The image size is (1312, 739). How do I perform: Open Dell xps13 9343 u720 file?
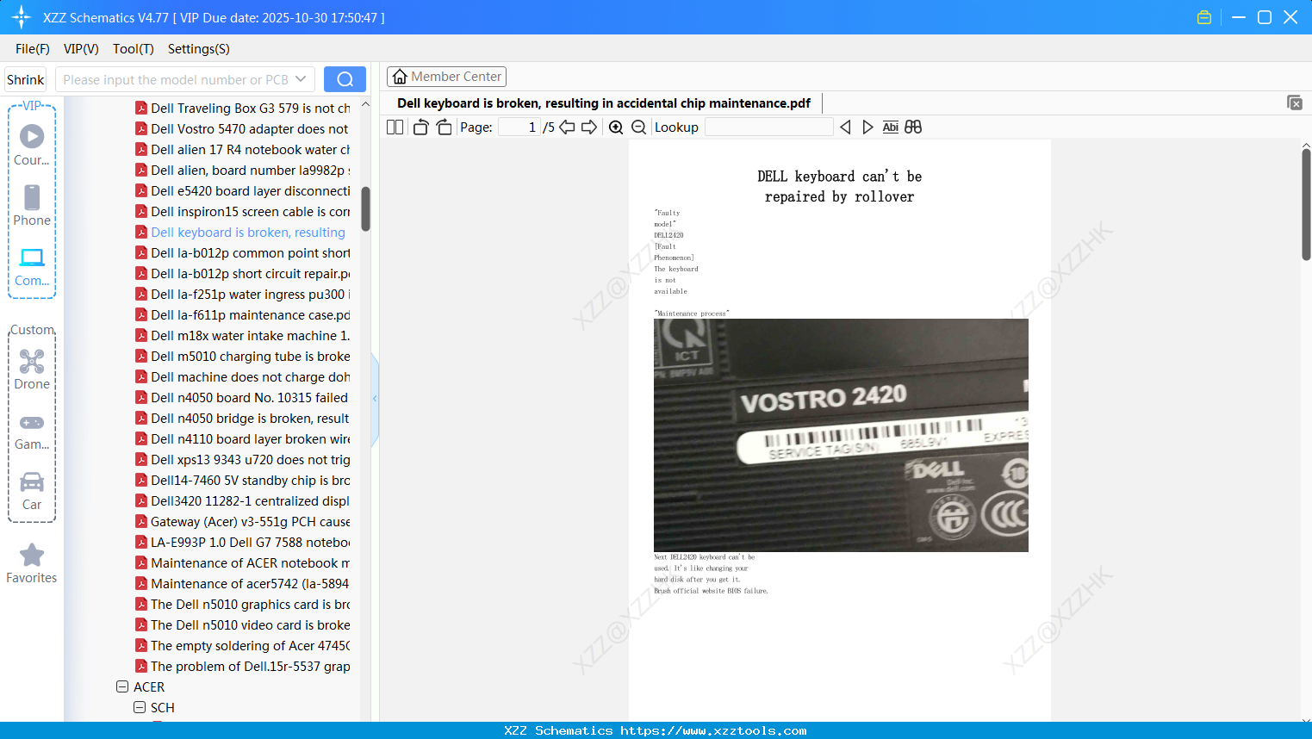pos(242,460)
